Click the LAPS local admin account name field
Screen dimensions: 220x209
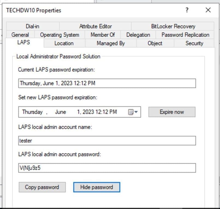tap(107, 140)
